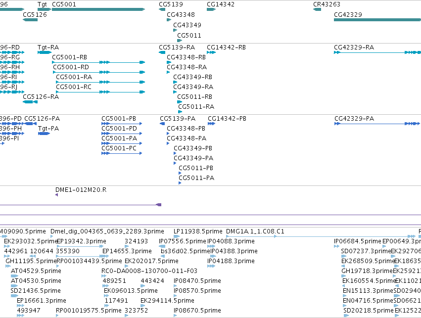Select the EP19342.3prime EST
Image resolution: width=421 pixels, height=318 pixels.
[x=82, y=241]
